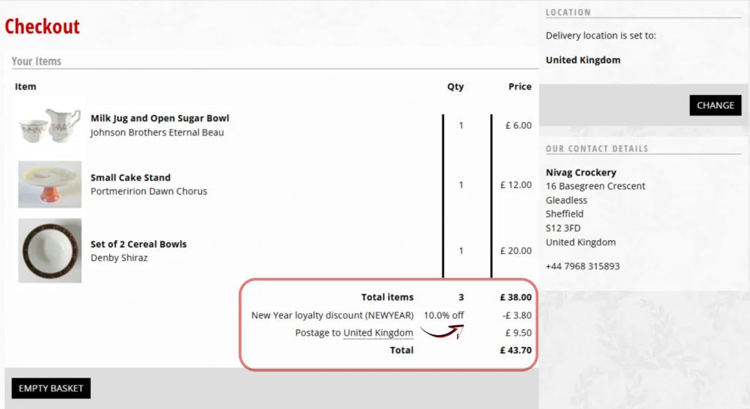
Task: Click the Milk Jug and Sugar Bowl thumbnail
Action: point(50,125)
